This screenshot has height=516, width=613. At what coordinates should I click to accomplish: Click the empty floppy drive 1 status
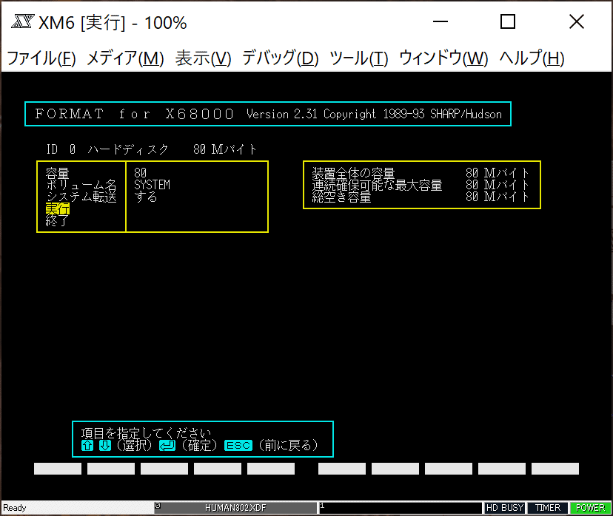401,508
